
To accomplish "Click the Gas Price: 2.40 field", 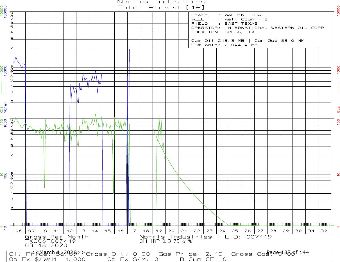I will click(x=190, y=254).
